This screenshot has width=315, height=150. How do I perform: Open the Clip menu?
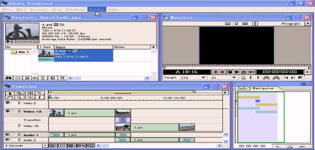[x=56, y=9]
